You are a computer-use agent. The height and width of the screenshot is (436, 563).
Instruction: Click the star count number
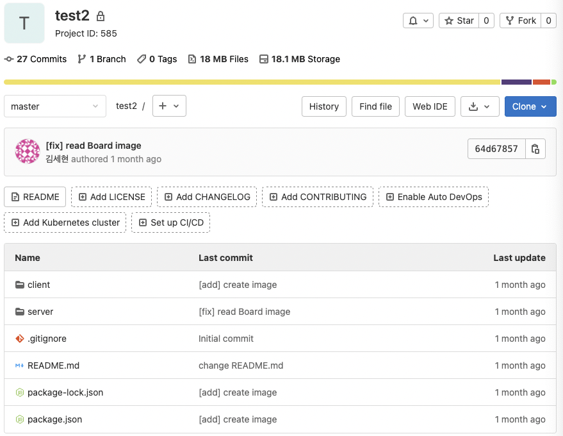coord(486,21)
